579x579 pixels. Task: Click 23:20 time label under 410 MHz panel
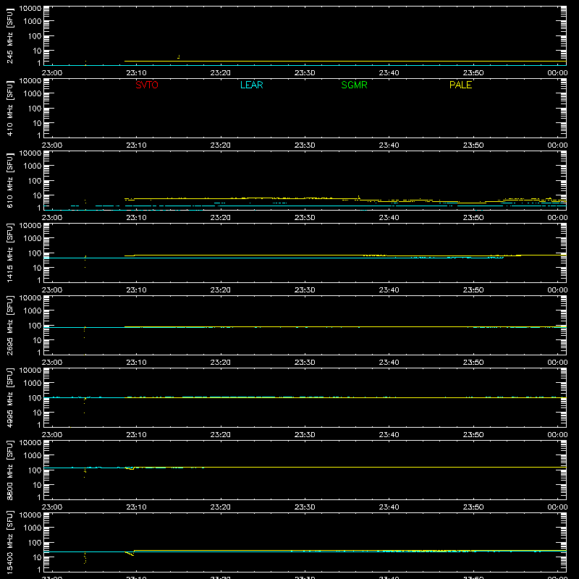221,145
